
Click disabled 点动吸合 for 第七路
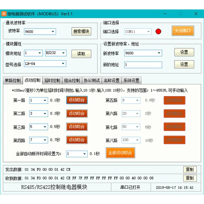coord(174,127)
